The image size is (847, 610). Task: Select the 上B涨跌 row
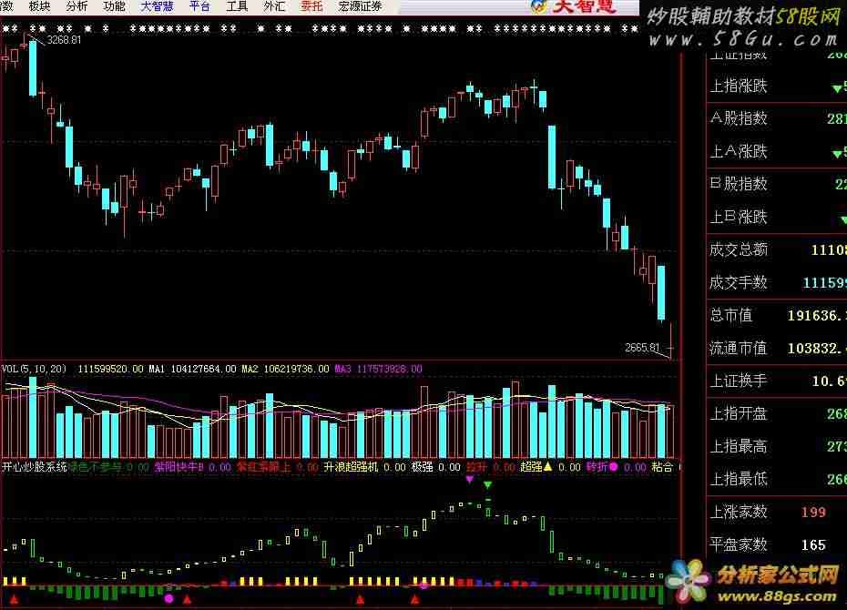coord(777,217)
